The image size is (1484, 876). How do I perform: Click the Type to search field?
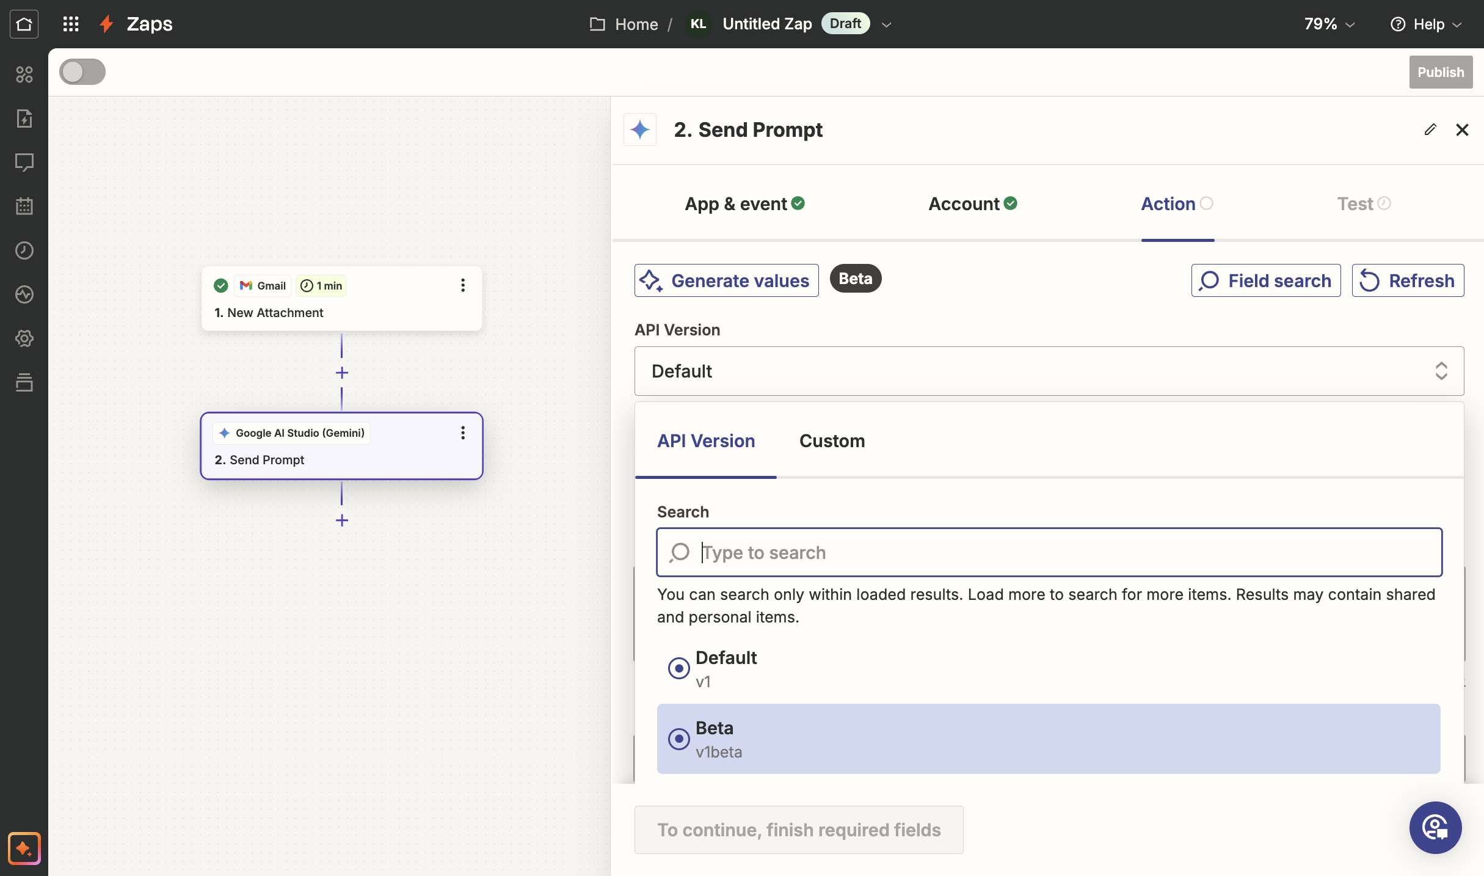tap(1049, 552)
